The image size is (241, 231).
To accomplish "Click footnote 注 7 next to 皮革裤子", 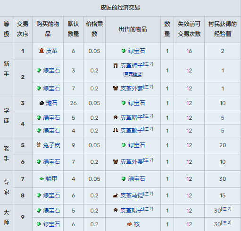I will click(x=148, y=64).
